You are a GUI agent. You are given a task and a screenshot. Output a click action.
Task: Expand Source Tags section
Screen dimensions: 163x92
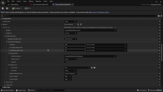(x=5, y=82)
